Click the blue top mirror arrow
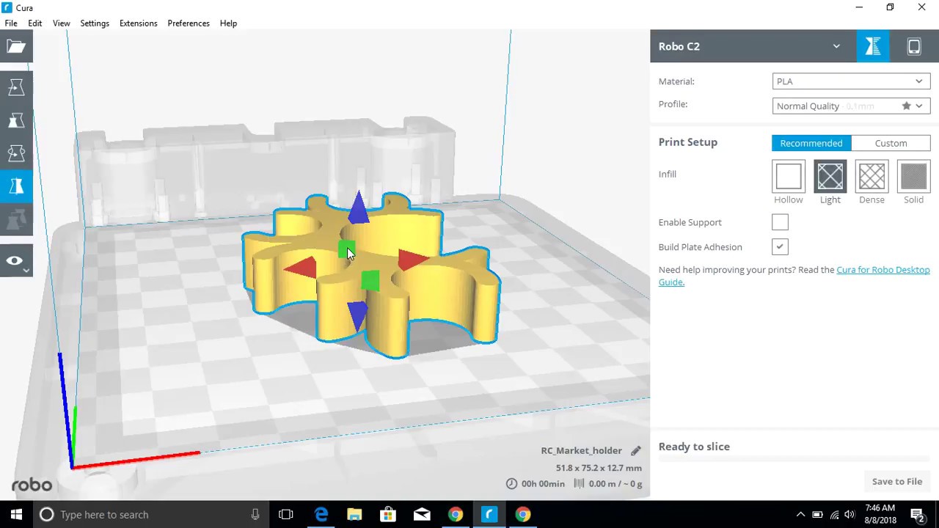The height and width of the screenshot is (528, 939). pyautogui.click(x=359, y=207)
